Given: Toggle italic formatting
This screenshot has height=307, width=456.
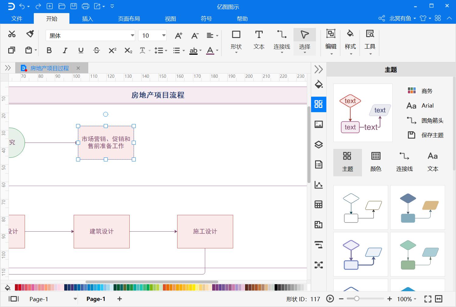Looking at the screenshot, I should [x=65, y=50].
